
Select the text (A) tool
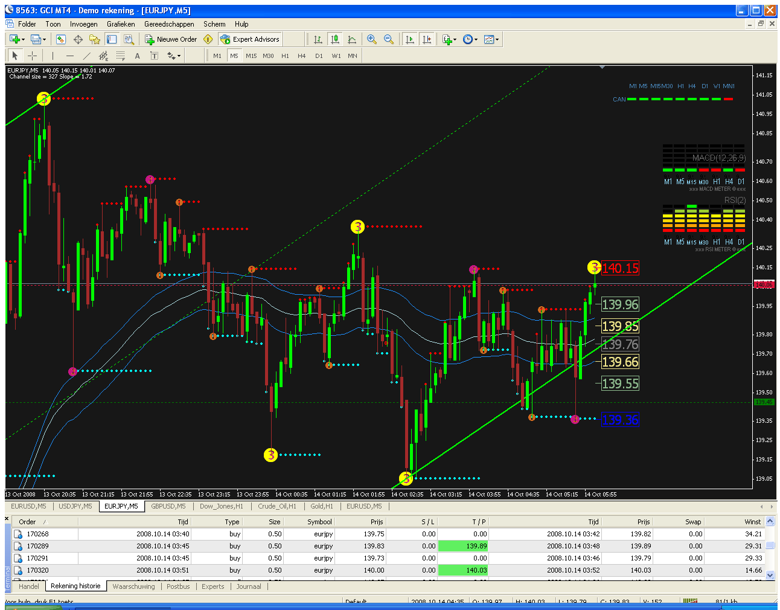pyautogui.click(x=137, y=56)
